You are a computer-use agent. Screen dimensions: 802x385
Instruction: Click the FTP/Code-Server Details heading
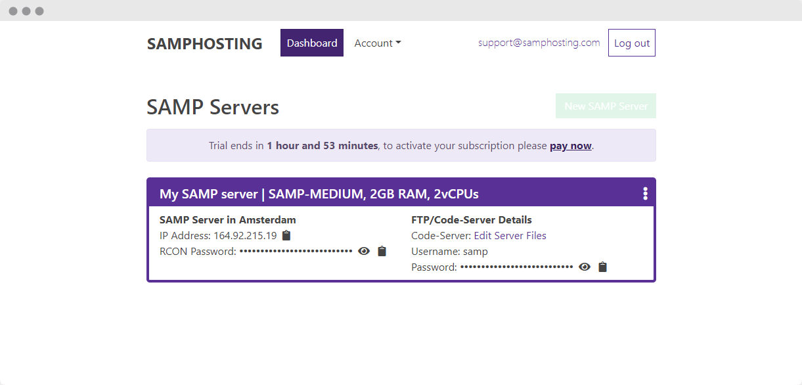472,219
